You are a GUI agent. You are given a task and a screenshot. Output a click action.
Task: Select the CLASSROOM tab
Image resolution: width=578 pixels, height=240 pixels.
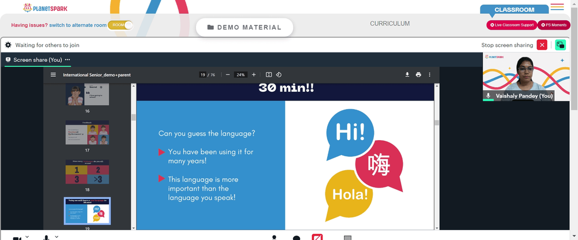(514, 10)
